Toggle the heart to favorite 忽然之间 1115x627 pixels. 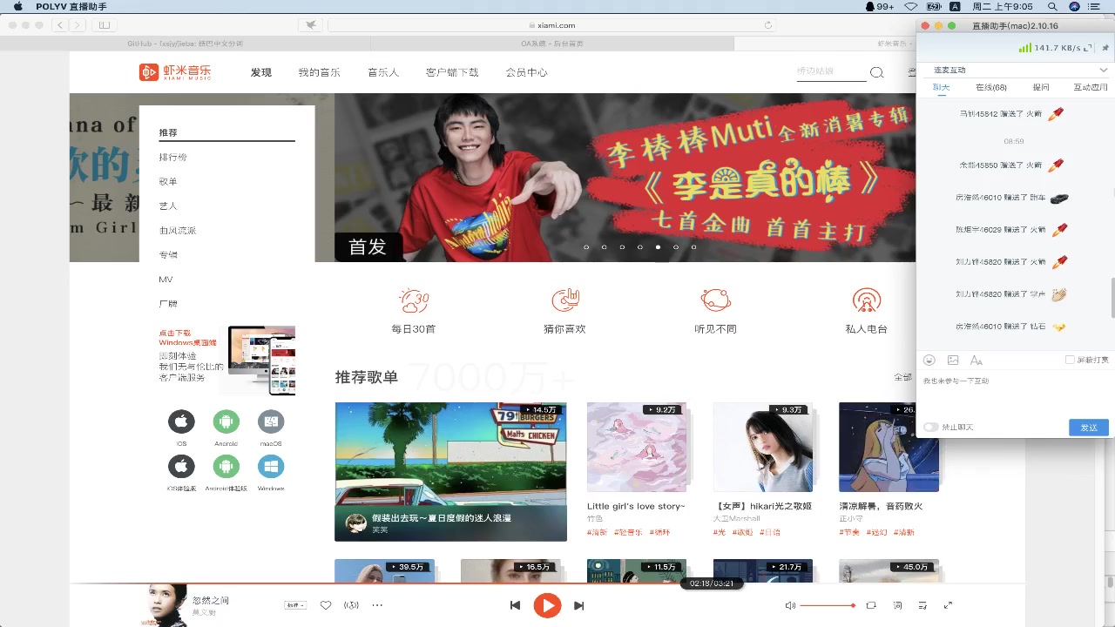(325, 604)
